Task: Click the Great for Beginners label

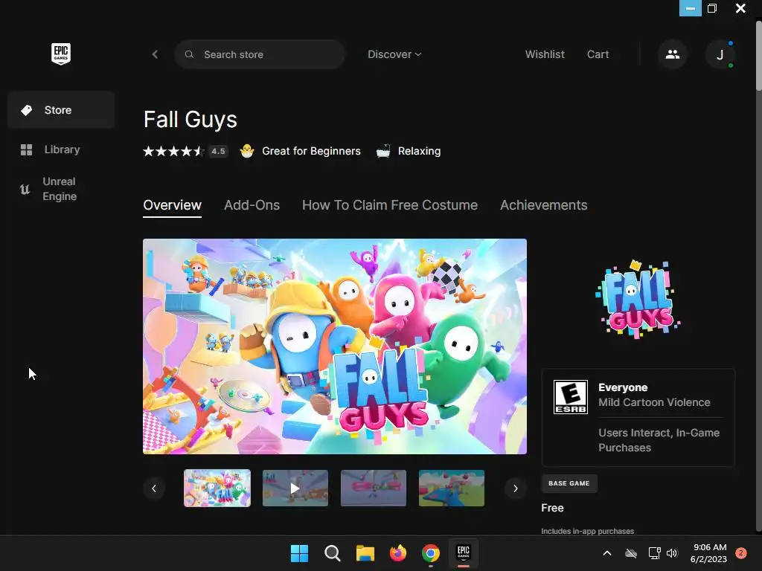Action: 311,151
